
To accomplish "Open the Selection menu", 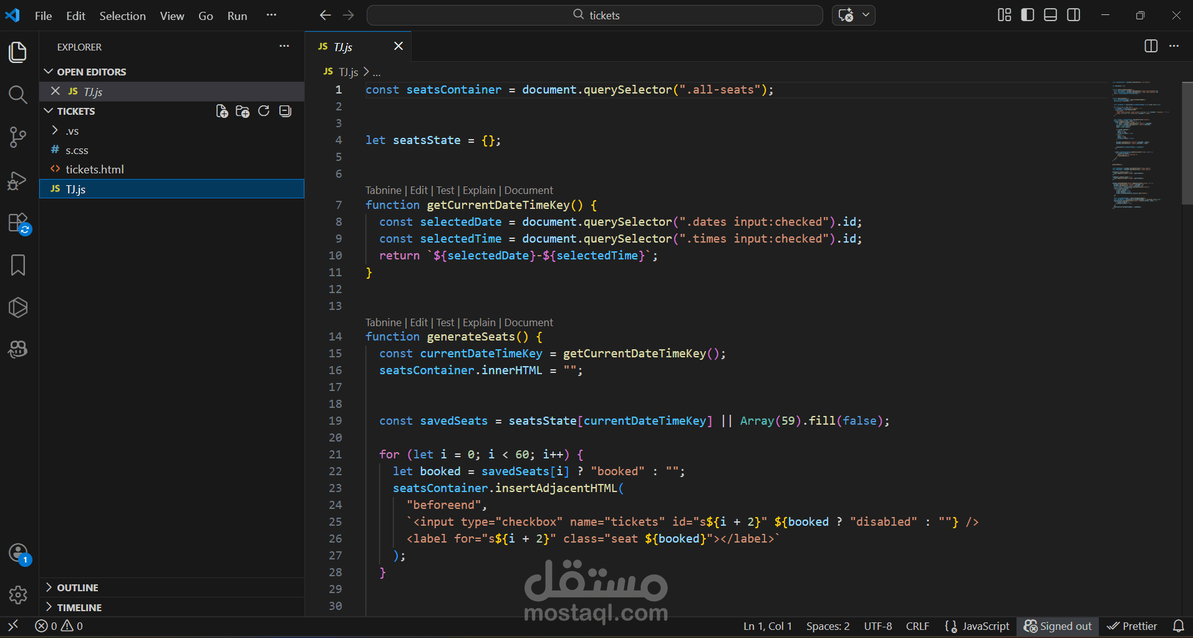I will 123,16.
